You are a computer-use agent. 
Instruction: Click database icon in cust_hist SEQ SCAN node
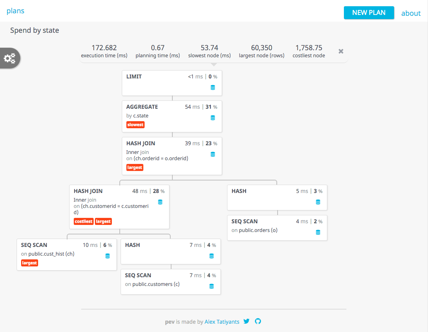tap(108, 256)
